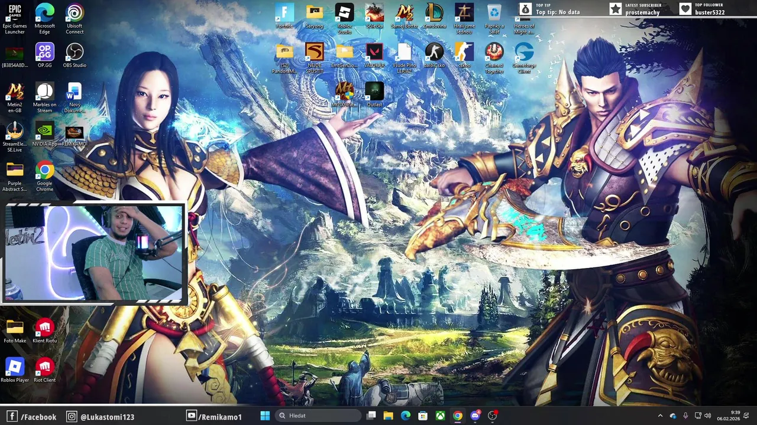Select the Scilecka desktop shortcut

(374, 16)
